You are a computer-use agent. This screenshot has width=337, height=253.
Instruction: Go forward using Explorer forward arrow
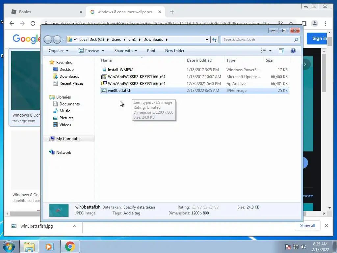point(57,40)
